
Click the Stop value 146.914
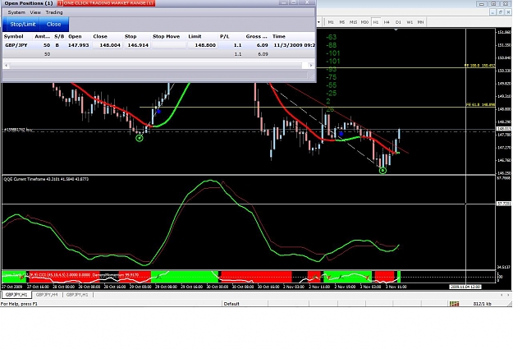tap(138, 45)
